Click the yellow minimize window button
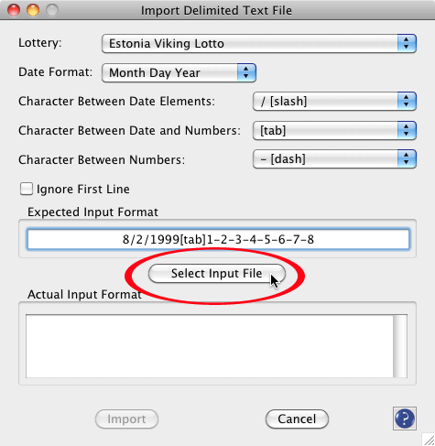The width and height of the screenshot is (435, 446). 33,10
